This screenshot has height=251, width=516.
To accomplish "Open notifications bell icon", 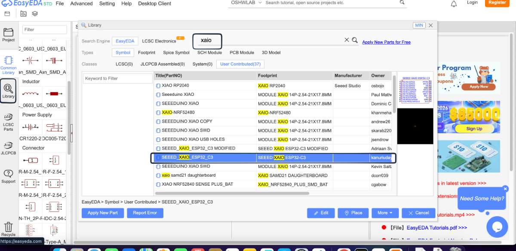I will coord(454,4).
